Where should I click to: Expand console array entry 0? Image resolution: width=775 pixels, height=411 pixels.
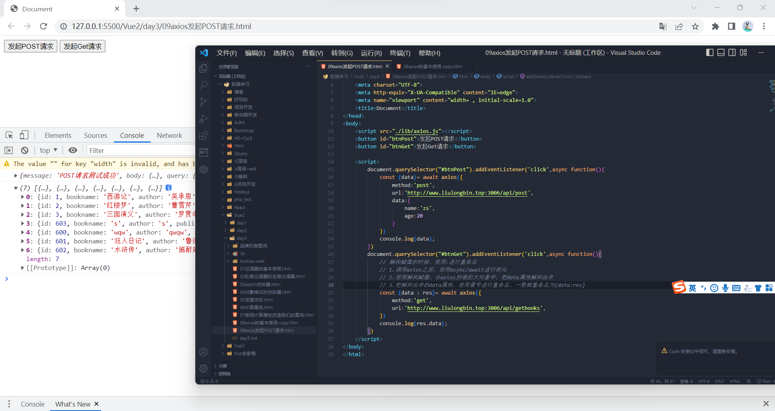(22, 197)
